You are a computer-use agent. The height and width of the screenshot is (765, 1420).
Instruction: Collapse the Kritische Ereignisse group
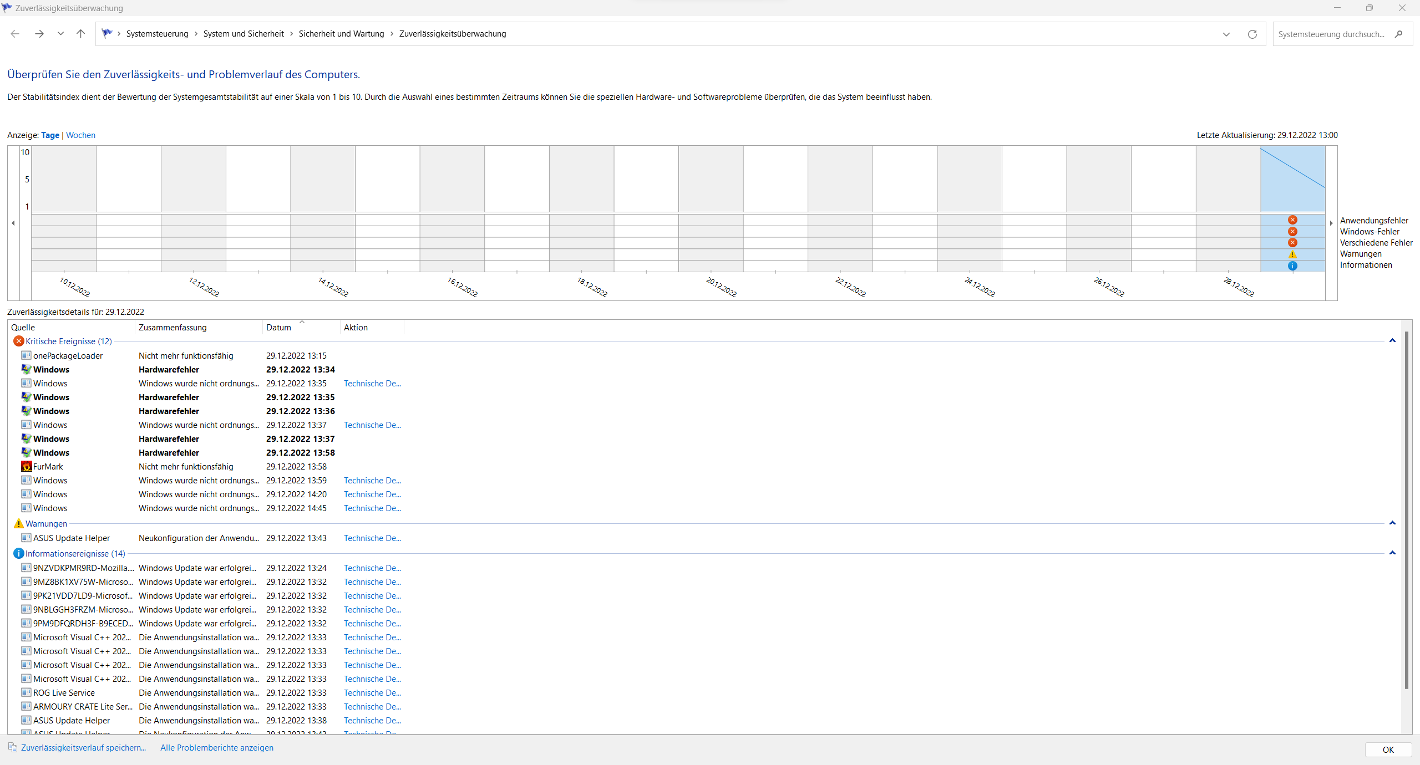pos(1392,341)
